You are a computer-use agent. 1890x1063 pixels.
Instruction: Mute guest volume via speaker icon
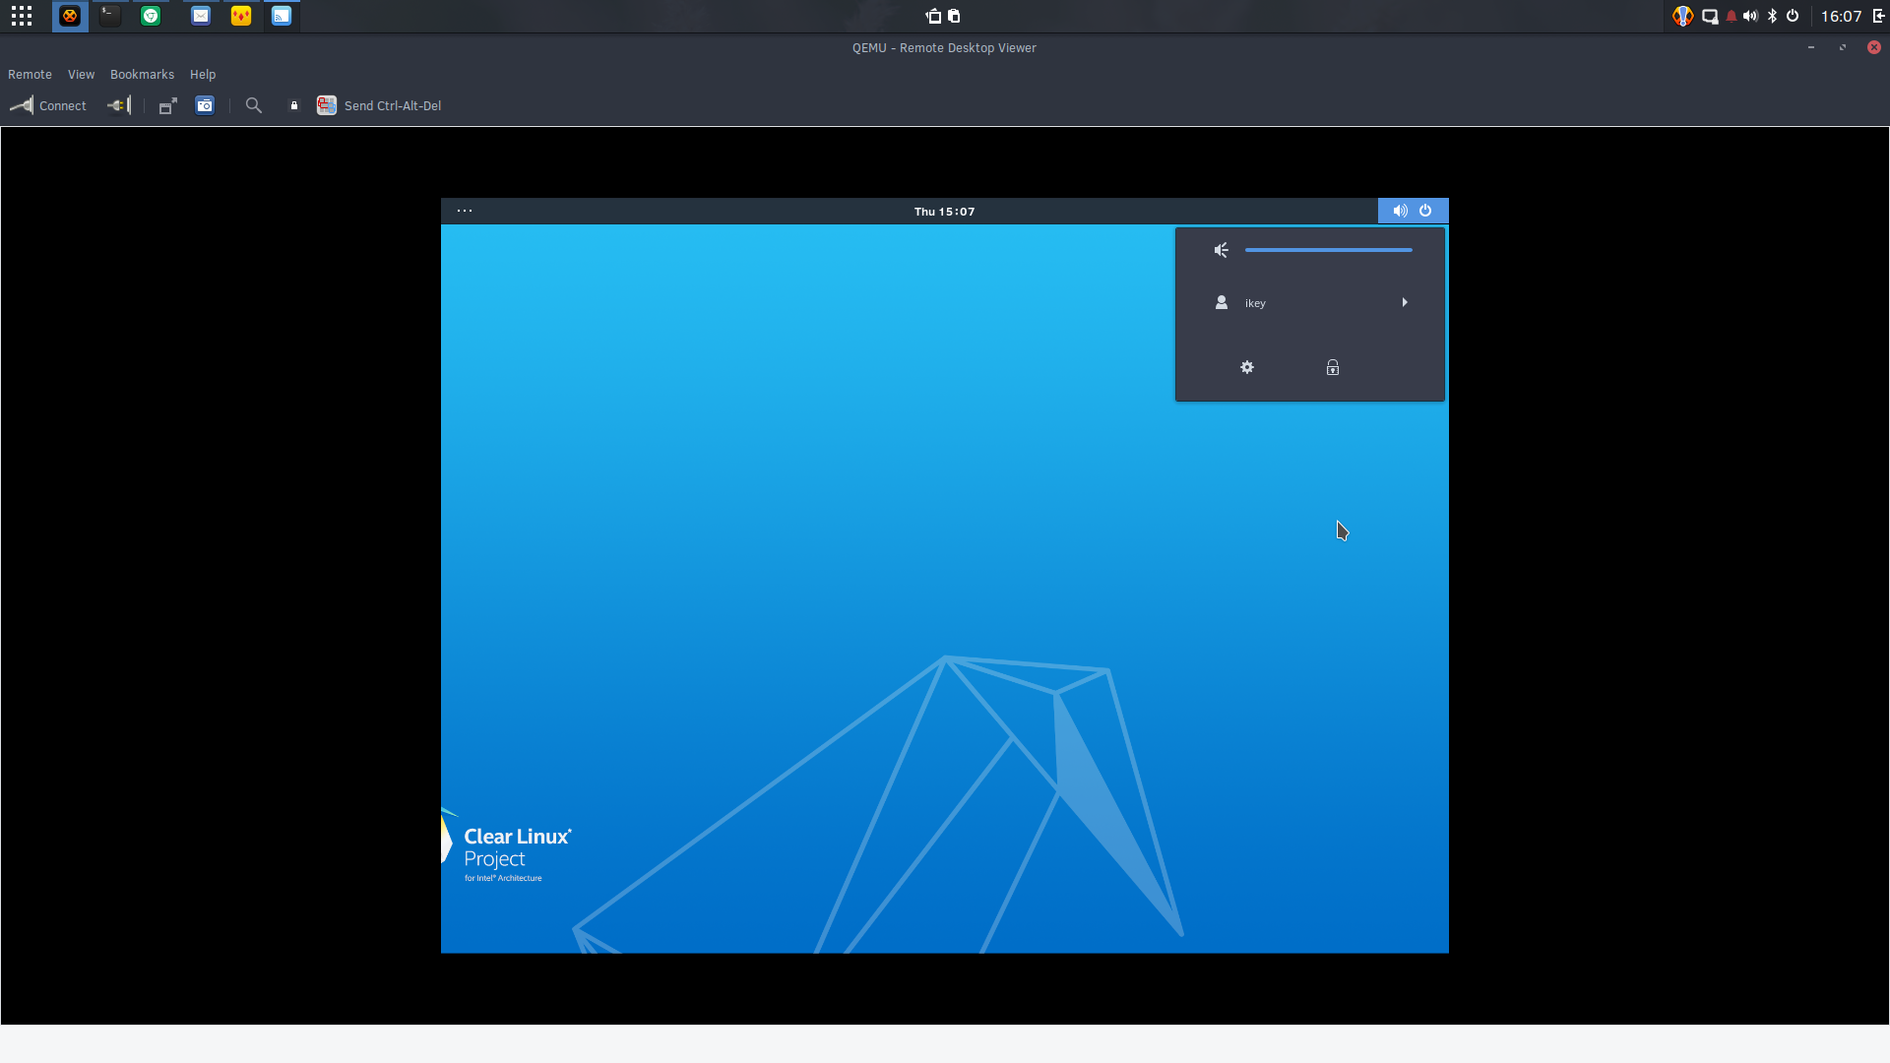[x=1222, y=250]
